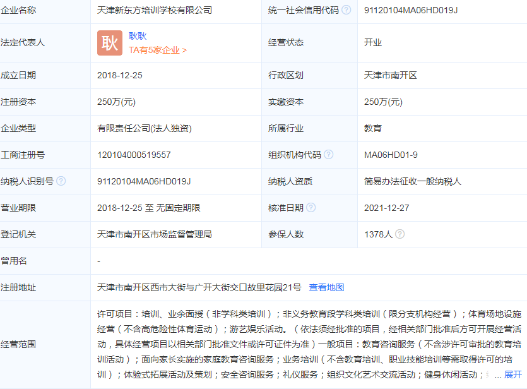
Task: Click the 纳税人资质 label cell
Action: pyautogui.click(x=309, y=182)
